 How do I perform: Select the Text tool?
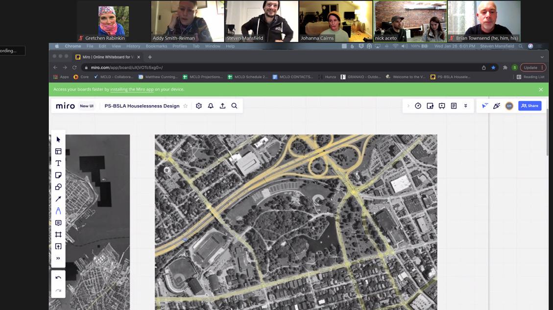click(x=58, y=163)
